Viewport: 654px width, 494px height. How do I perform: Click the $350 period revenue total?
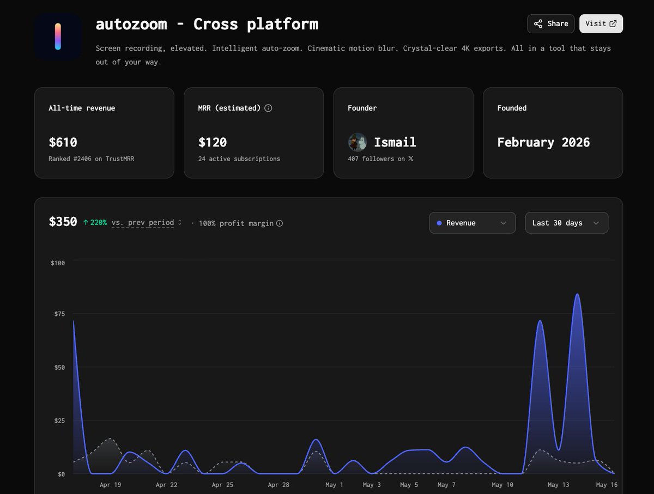(x=63, y=222)
